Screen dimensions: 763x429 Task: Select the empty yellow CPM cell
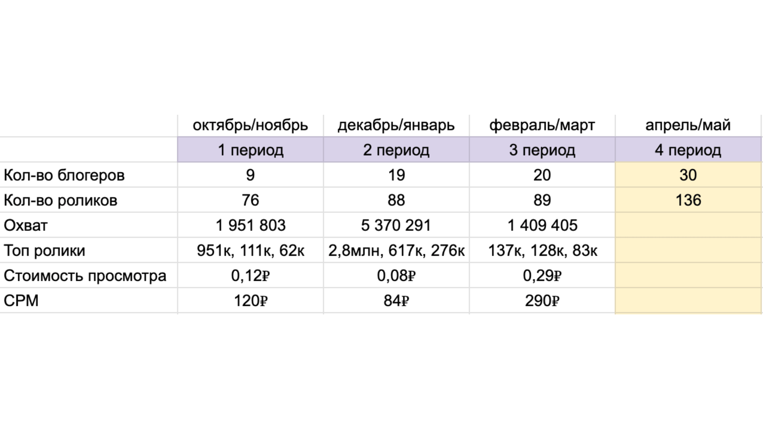[x=688, y=301]
